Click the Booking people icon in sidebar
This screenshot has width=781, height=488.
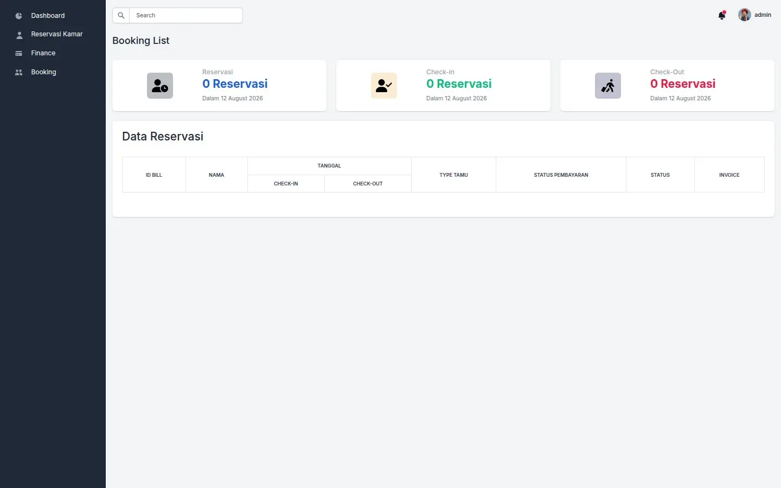(19, 72)
